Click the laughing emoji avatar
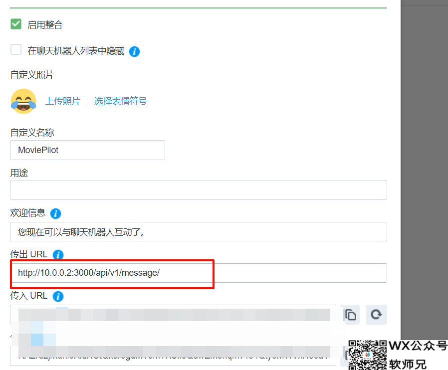 (x=23, y=101)
